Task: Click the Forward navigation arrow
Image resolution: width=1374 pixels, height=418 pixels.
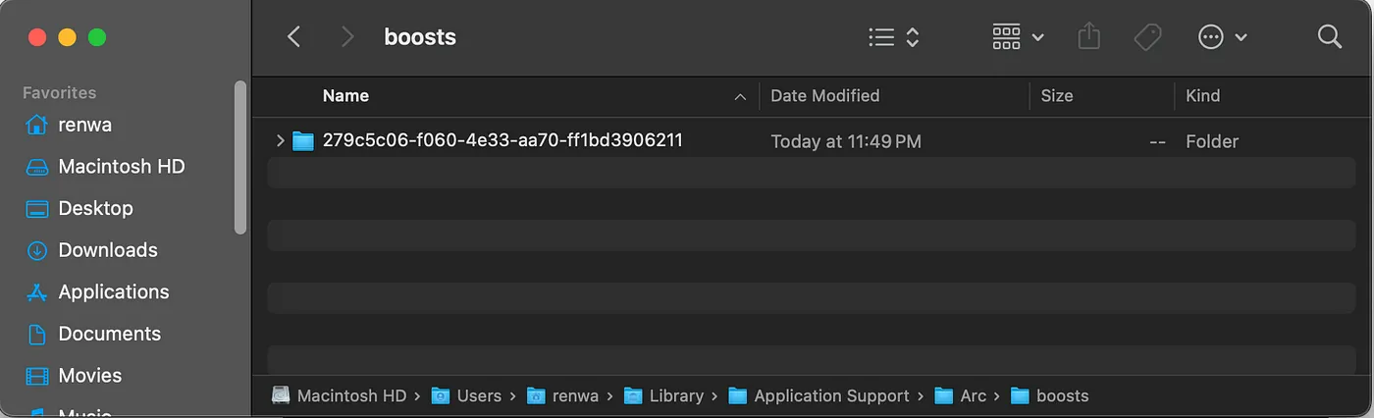Action: click(347, 37)
